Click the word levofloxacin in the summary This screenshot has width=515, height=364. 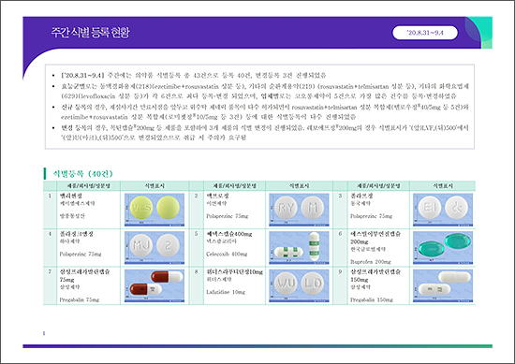click(x=96, y=95)
